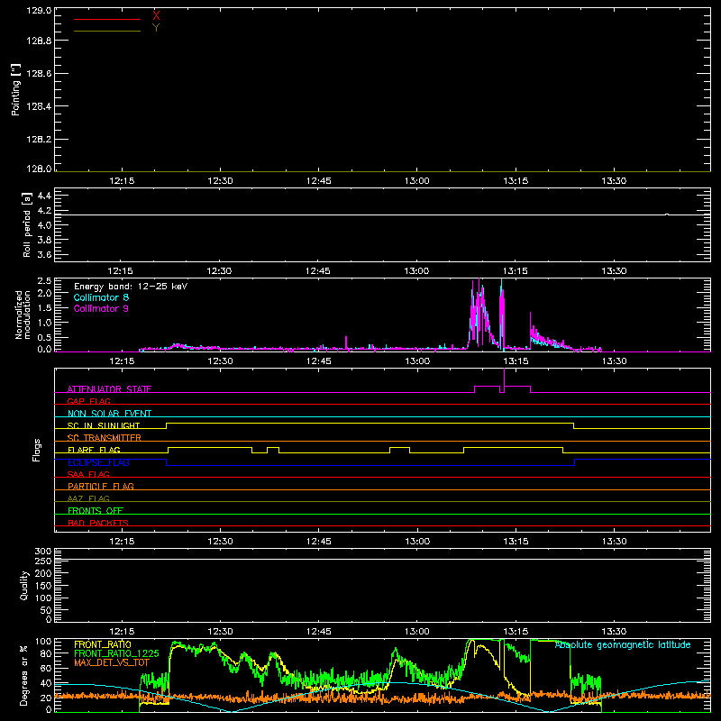Click the raised ATTENUATOR_STATE step near 13:10
This screenshot has width=721, height=721.
pyautogui.click(x=487, y=387)
